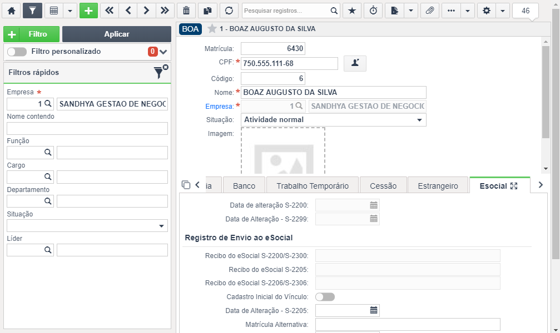The image size is (560, 333).
Task: Open Departamento lookup magnifier
Action: click(x=48, y=201)
